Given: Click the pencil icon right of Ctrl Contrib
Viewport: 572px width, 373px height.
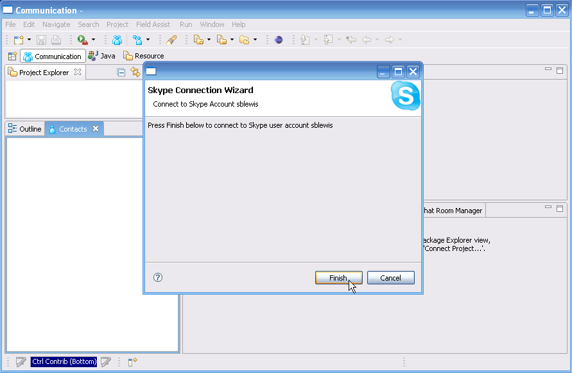Looking at the screenshot, I should 106,361.
